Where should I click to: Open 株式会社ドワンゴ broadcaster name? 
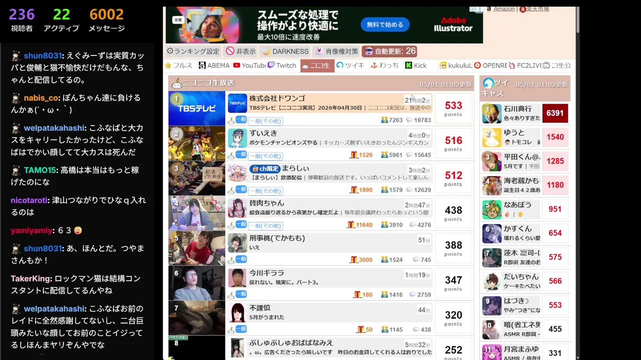point(277,98)
